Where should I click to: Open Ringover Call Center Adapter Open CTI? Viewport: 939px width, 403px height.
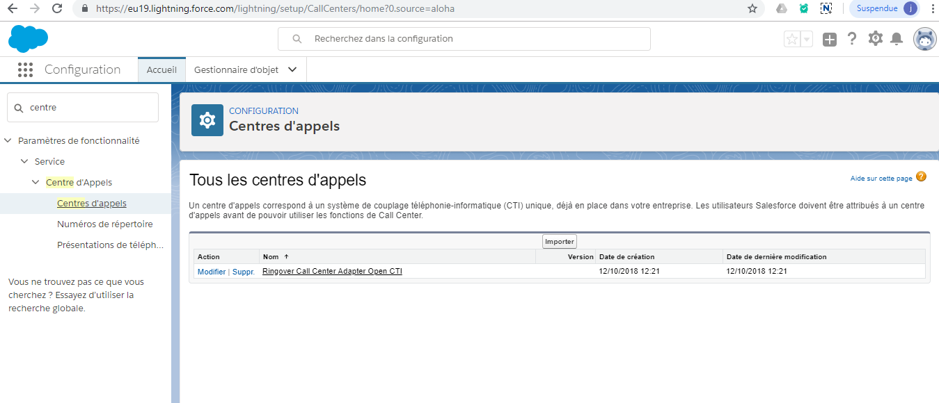point(332,271)
